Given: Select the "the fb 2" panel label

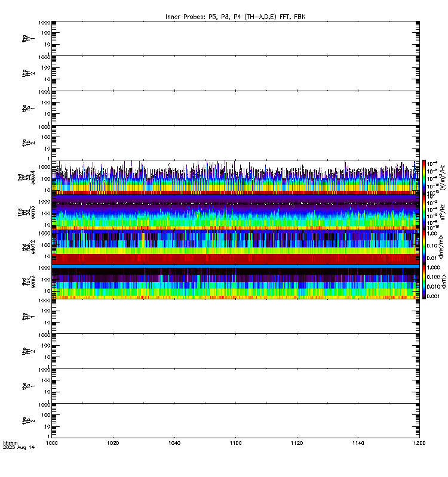Looking at the screenshot, I should click(x=28, y=421).
